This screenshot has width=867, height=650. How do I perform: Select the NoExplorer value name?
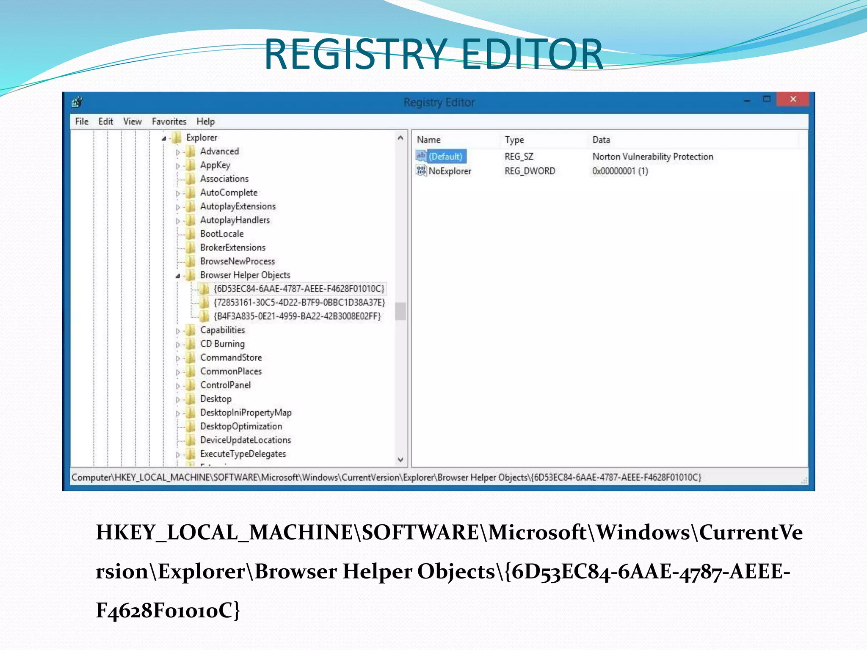point(450,171)
